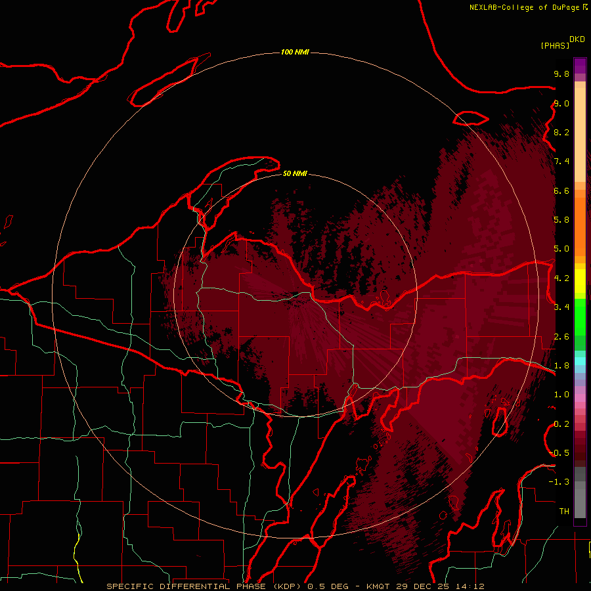Click the -1.3 scale value
The height and width of the screenshot is (591, 591).
(x=559, y=482)
